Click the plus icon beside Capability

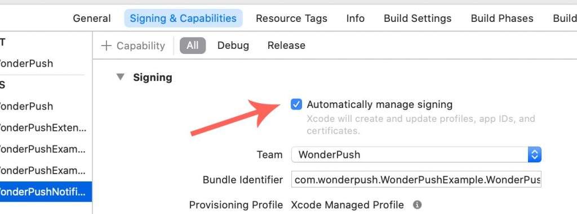(x=106, y=45)
